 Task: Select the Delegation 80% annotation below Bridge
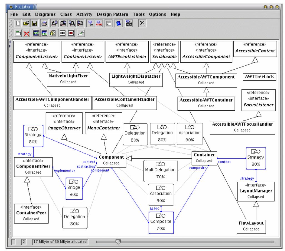pyautogui.click(x=75, y=218)
